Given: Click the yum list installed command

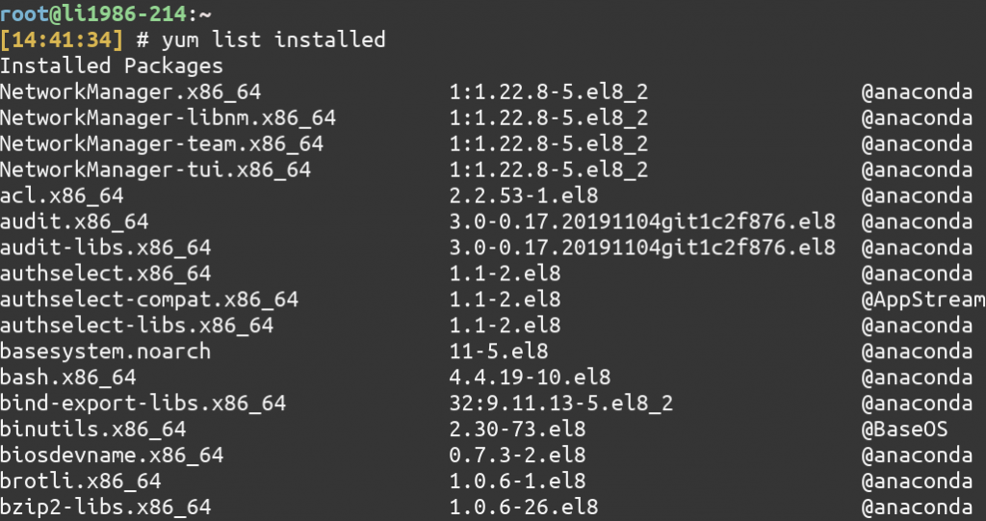Looking at the screenshot, I should (x=273, y=39).
